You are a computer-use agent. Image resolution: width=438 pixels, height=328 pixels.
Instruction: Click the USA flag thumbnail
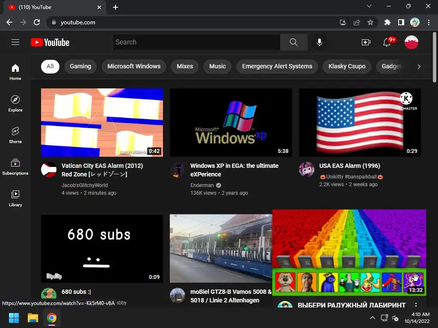[360, 123]
